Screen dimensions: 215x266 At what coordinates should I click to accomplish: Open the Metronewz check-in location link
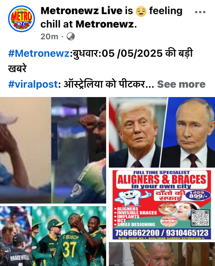[105, 24]
